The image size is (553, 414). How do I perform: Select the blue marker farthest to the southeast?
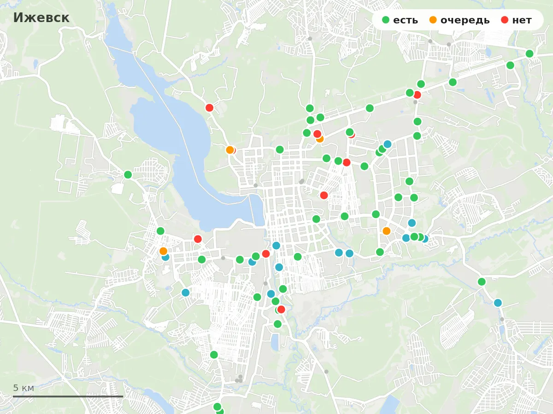pyautogui.click(x=498, y=303)
